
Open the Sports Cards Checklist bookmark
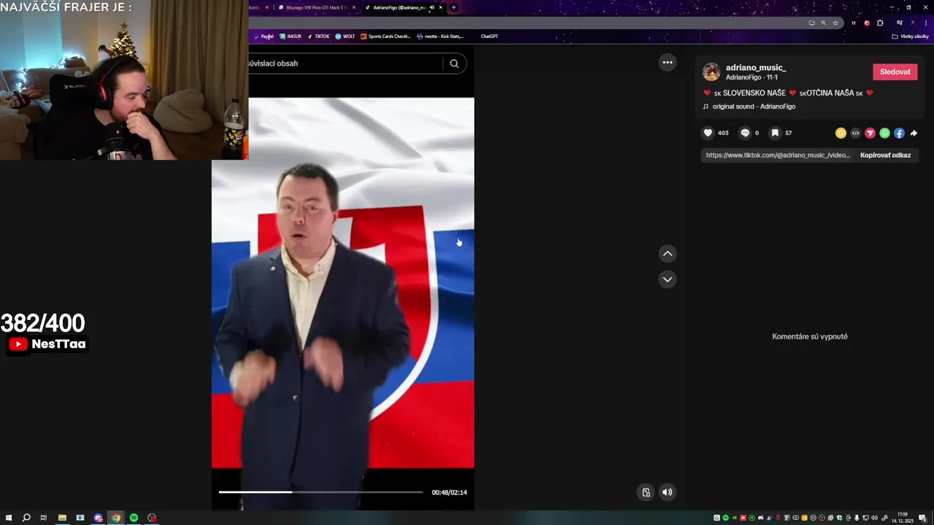(386, 36)
